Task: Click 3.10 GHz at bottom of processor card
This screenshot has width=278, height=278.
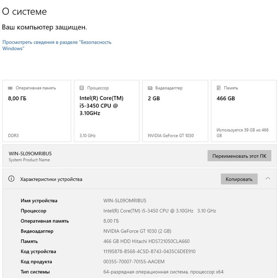Action: pyautogui.click(x=87, y=135)
